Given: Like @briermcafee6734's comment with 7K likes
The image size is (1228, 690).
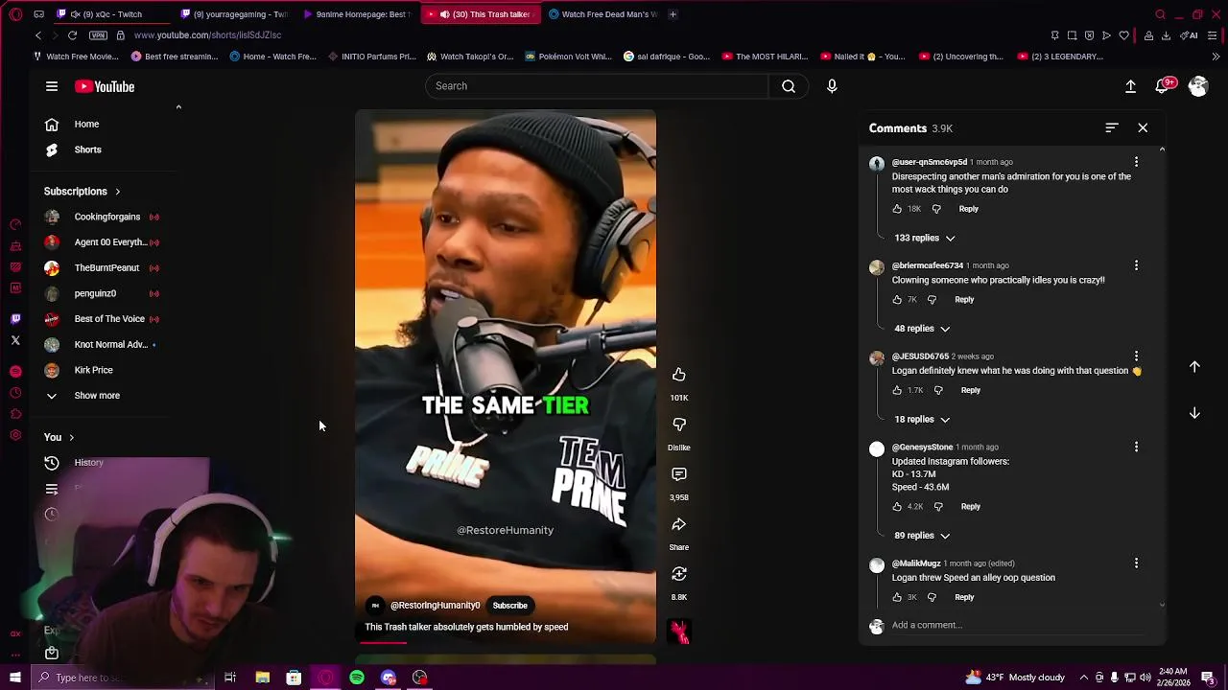Looking at the screenshot, I should 897,300.
